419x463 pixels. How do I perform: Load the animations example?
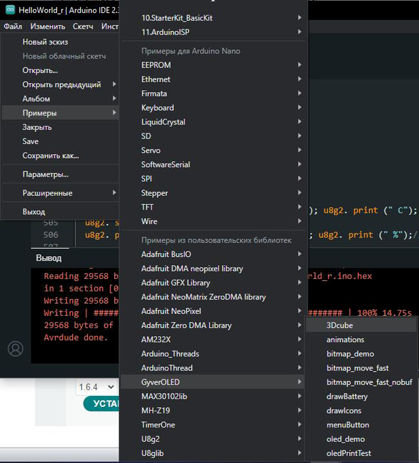pos(361,339)
